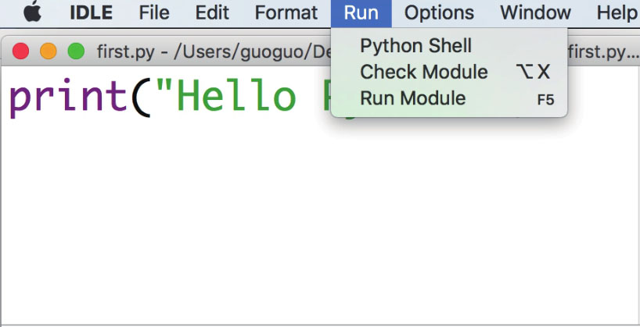This screenshot has height=327, width=640.
Task: Close the open Run menu
Action: tap(361, 13)
